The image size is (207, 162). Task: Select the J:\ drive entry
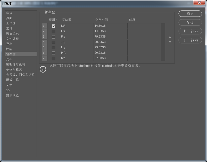63,42
